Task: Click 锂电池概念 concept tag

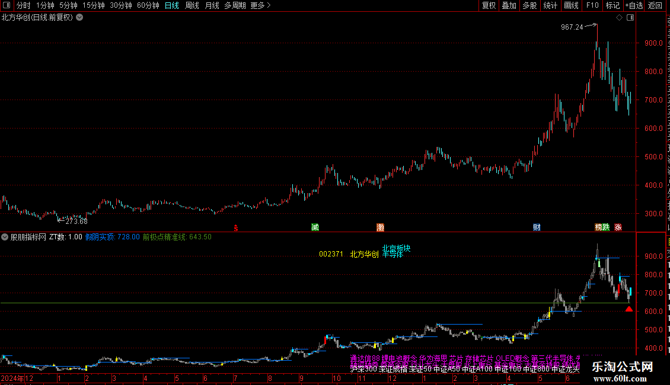Action: (399, 358)
